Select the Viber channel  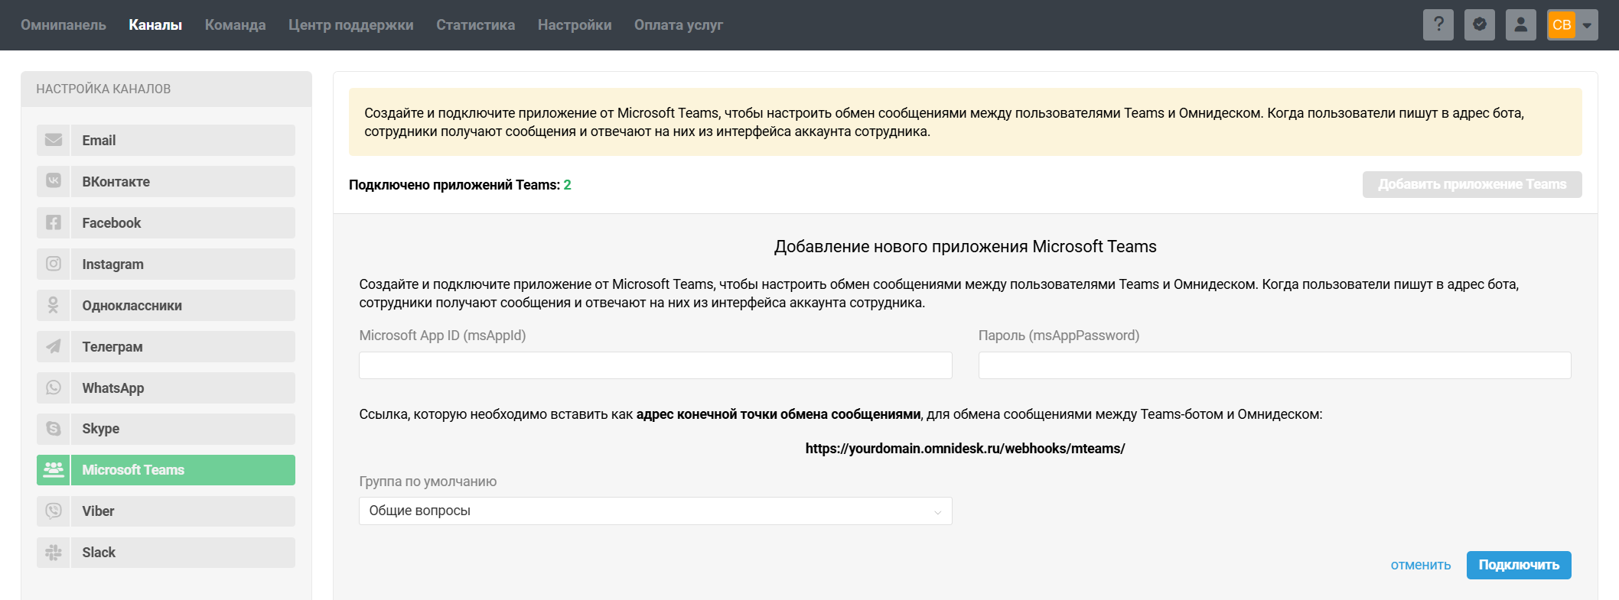click(166, 511)
